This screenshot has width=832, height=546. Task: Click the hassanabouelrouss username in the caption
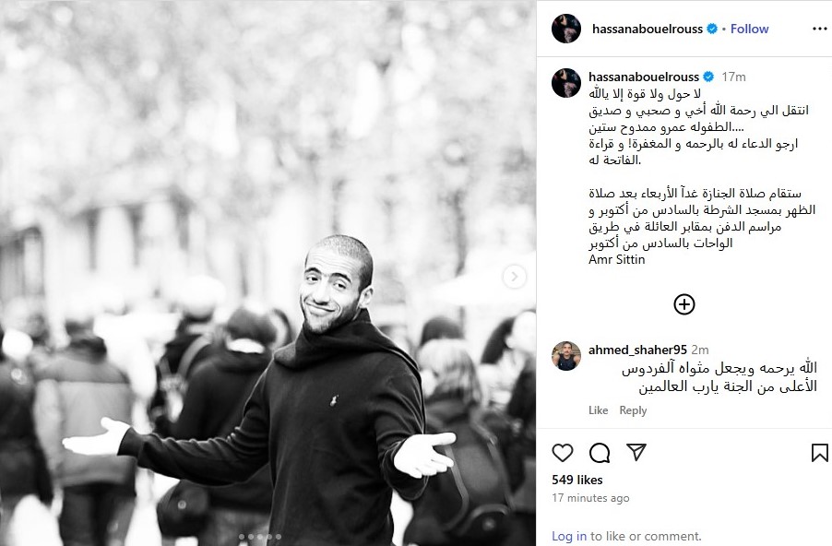point(644,77)
